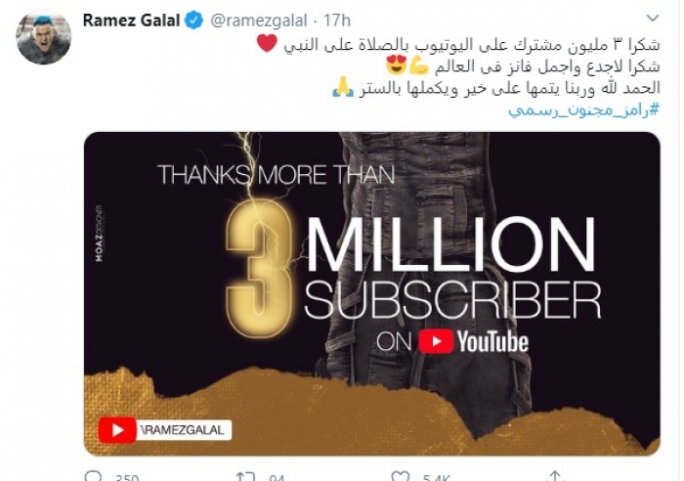Like the tweet with heart icon
Screen dimensions: 684x481
[400, 476]
